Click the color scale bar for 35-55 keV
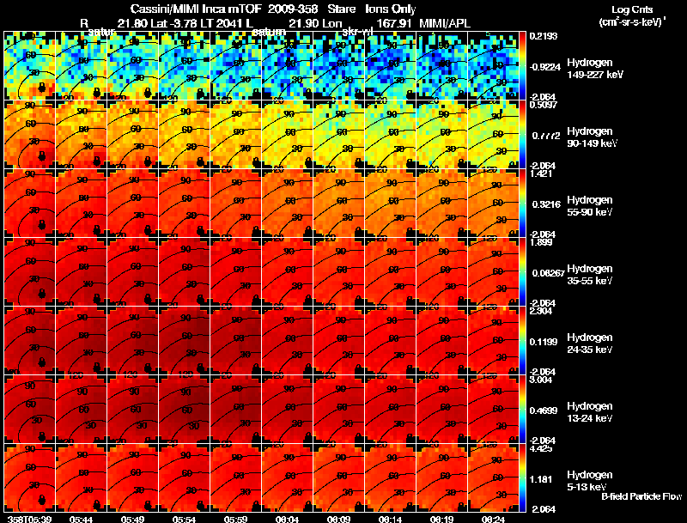The image size is (687, 523). [522, 272]
